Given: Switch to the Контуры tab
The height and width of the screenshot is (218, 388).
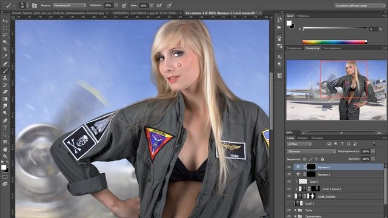Looking at the screenshot, I should 317,138.
